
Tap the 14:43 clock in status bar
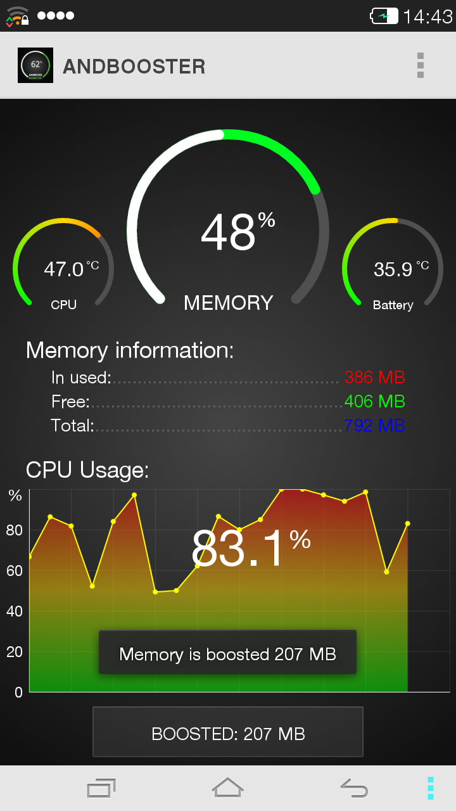point(427,16)
